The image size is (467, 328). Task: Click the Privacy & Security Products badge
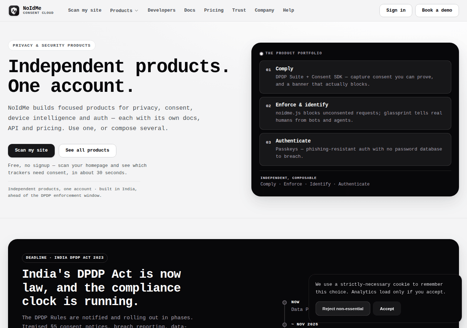tap(52, 46)
